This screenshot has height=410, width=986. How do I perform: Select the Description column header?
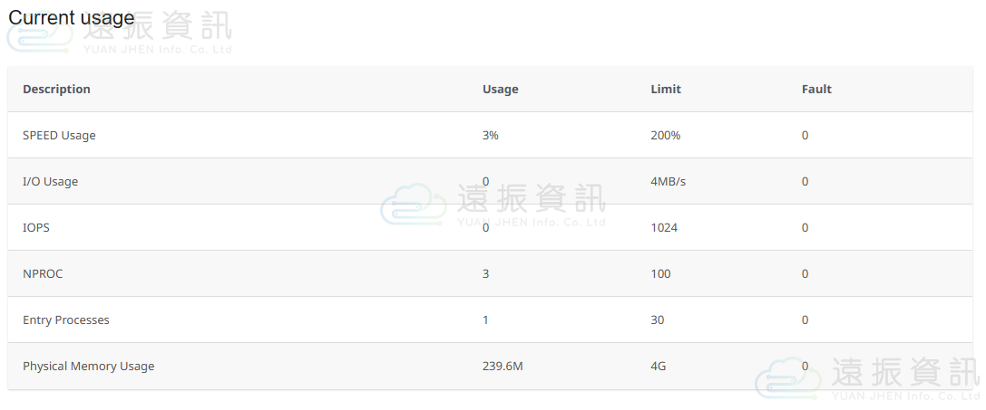pyautogui.click(x=56, y=89)
